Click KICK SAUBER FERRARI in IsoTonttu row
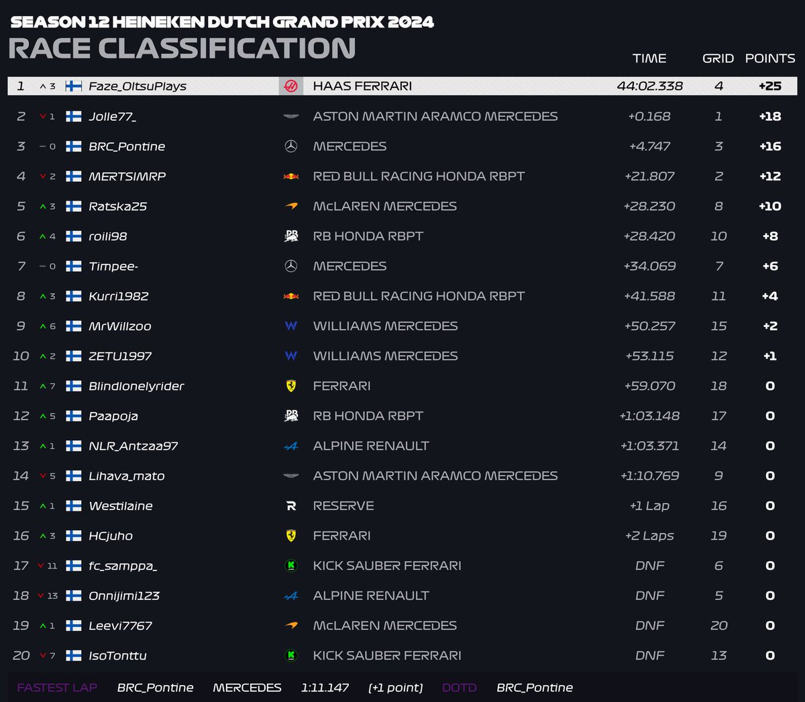The image size is (805, 702). point(387,656)
